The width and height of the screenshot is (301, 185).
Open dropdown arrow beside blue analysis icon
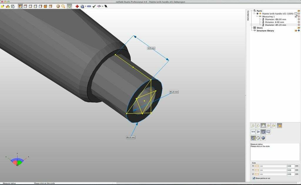(x=86, y=6)
